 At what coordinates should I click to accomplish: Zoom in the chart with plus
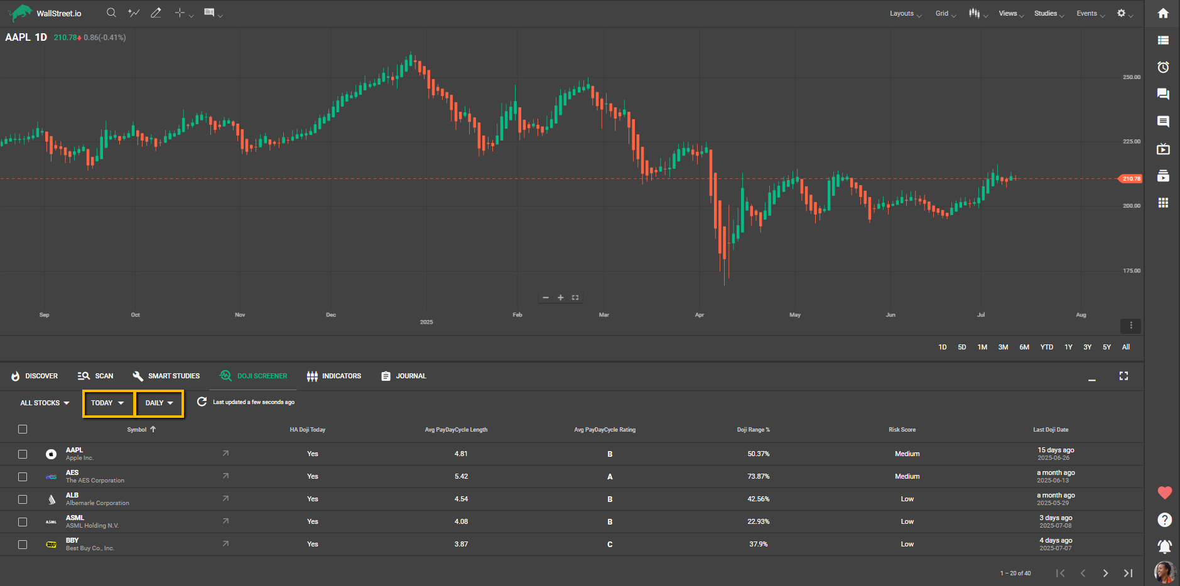(560, 297)
